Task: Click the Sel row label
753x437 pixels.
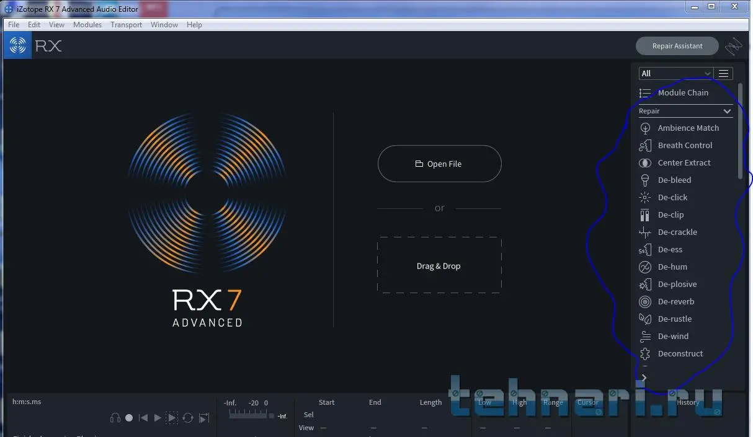Action: click(309, 415)
